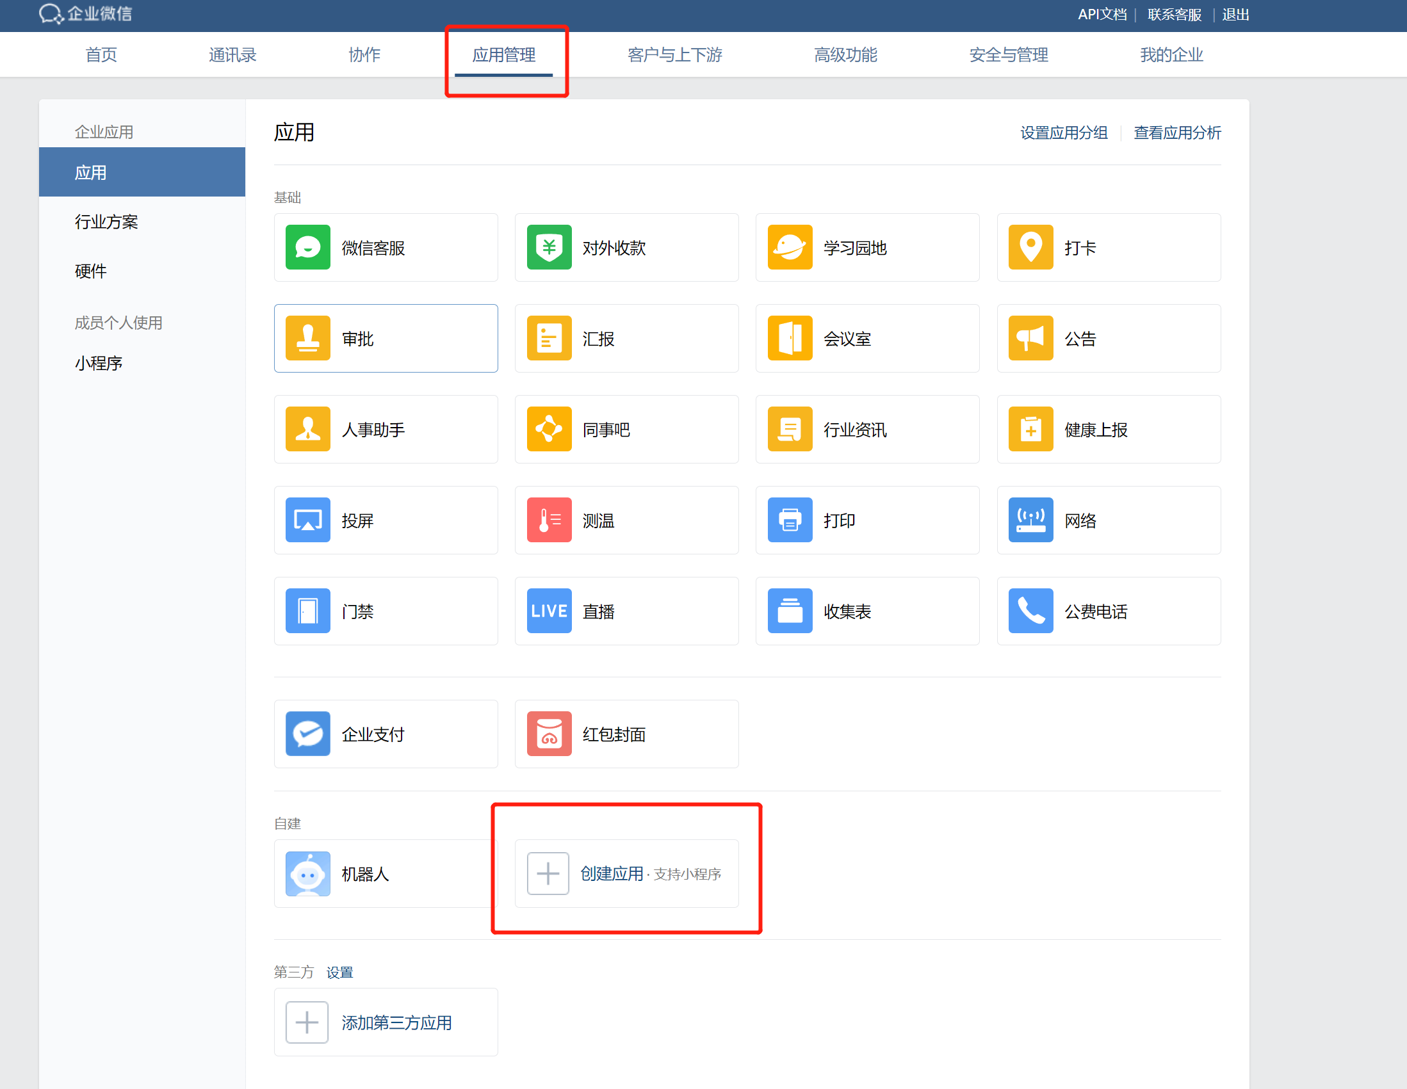
Task: Open the 打印 printer icon
Action: (x=790, y=520)
